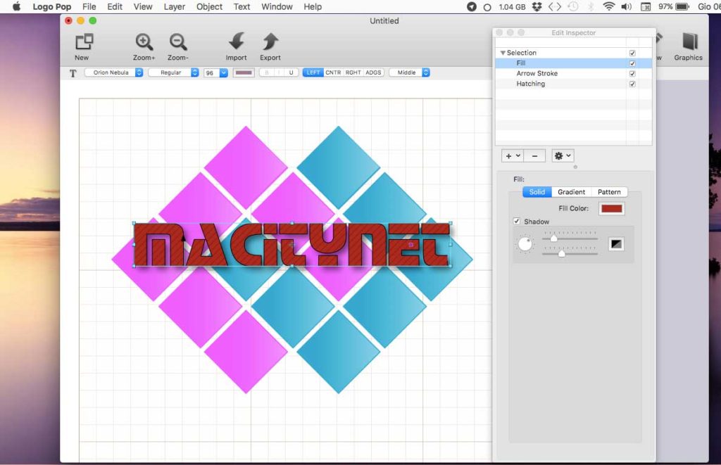Click the keyboard input menu bar icon

point(646,7)
